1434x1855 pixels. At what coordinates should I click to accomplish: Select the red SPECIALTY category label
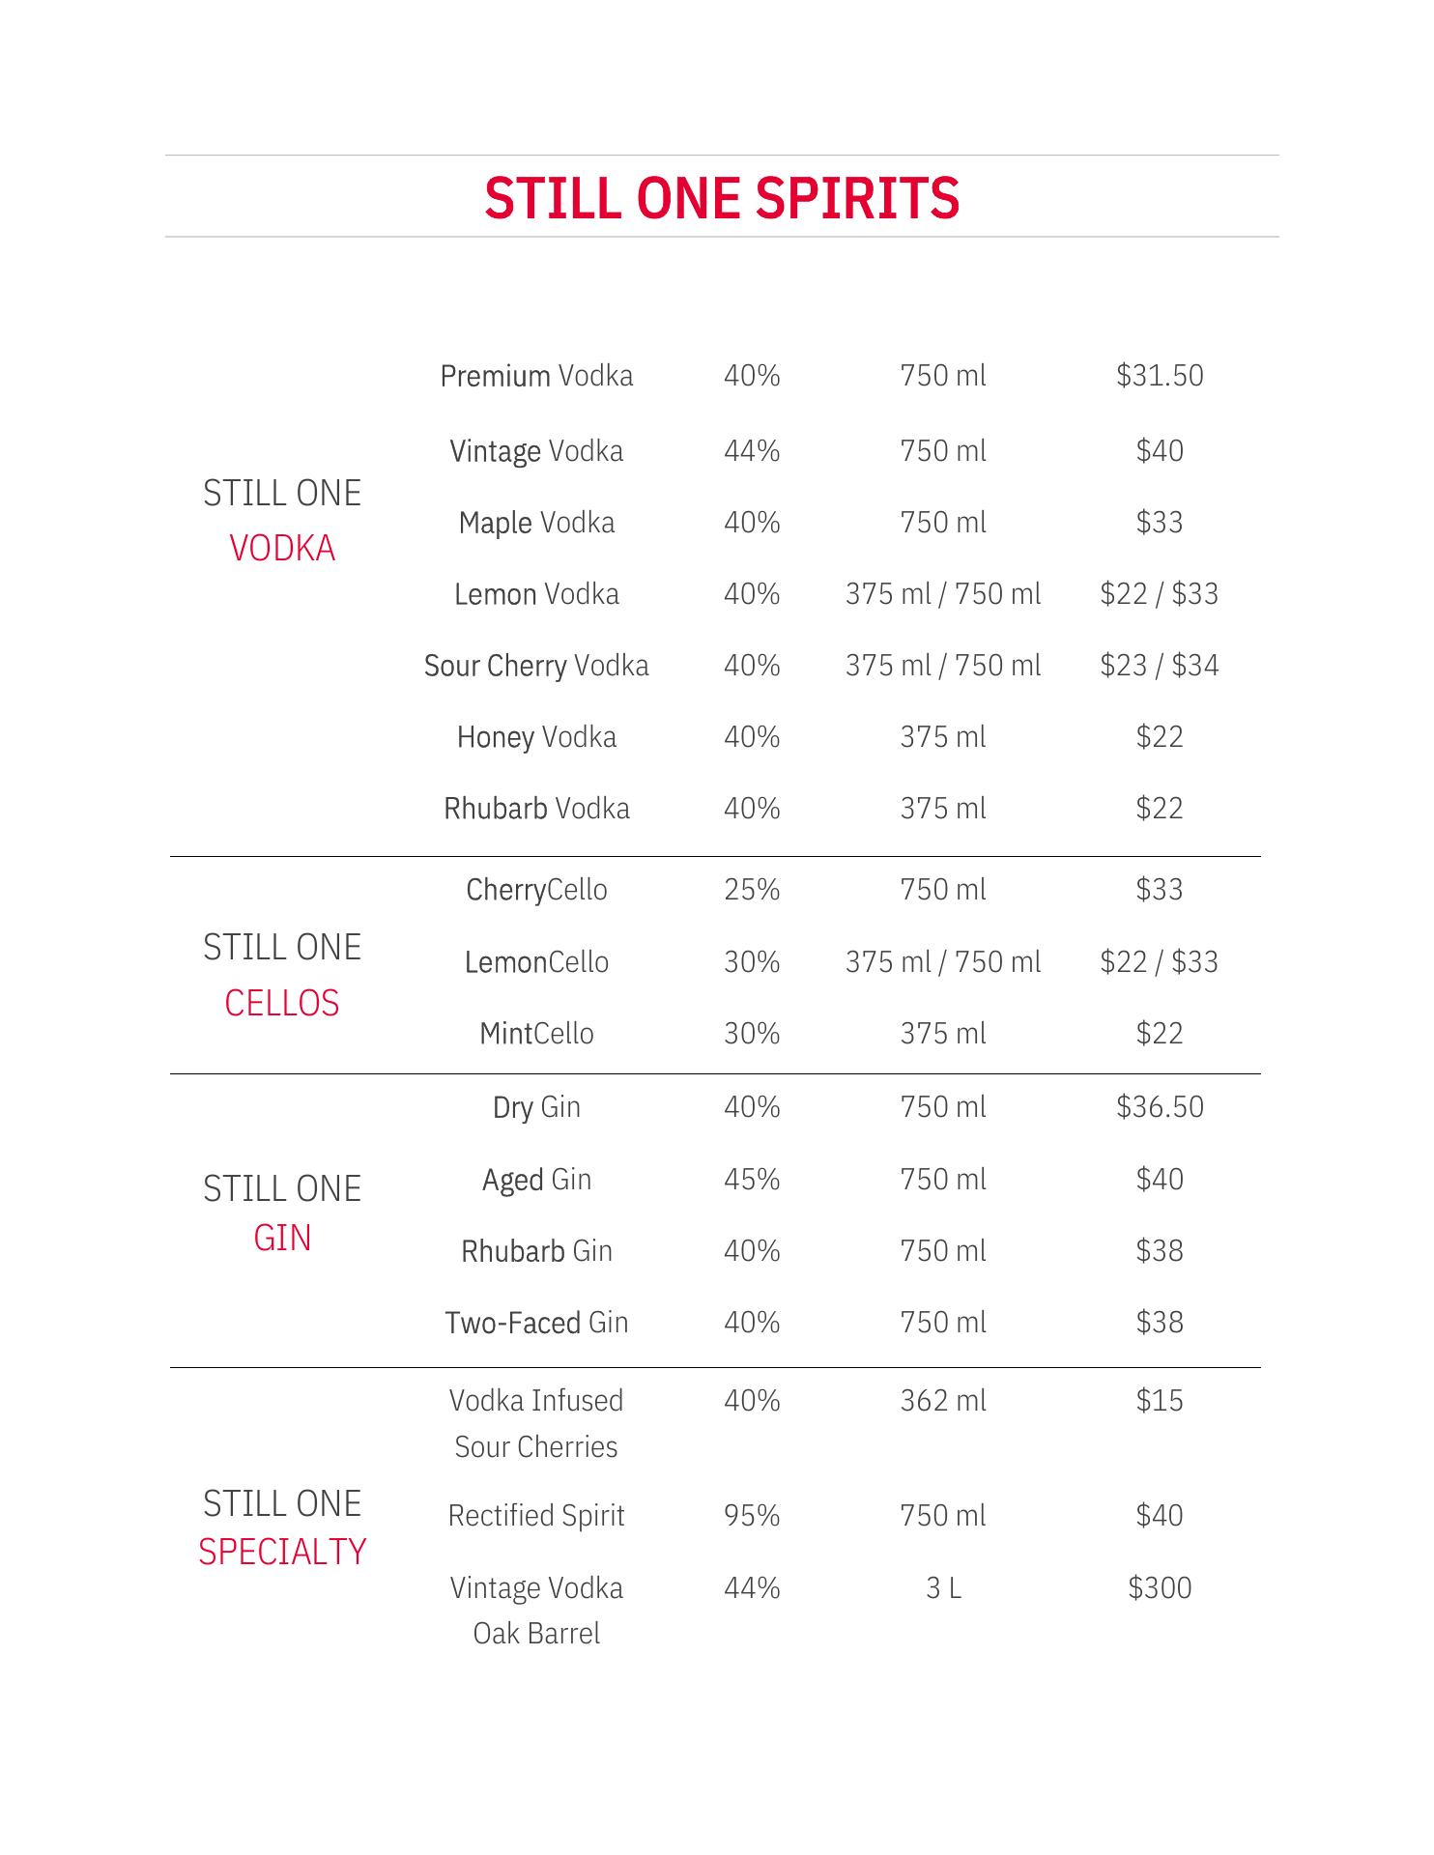point(282,1553)
